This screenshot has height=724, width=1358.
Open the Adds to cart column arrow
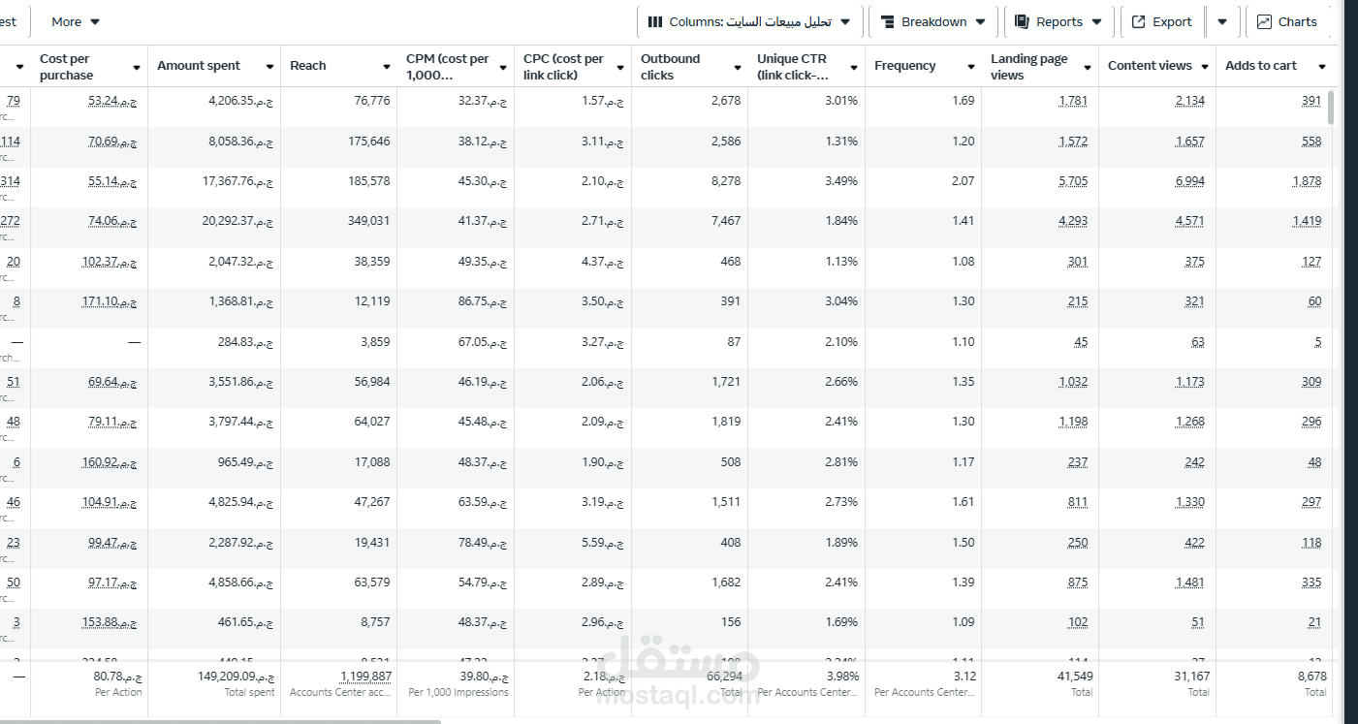tap(1321, 67)
